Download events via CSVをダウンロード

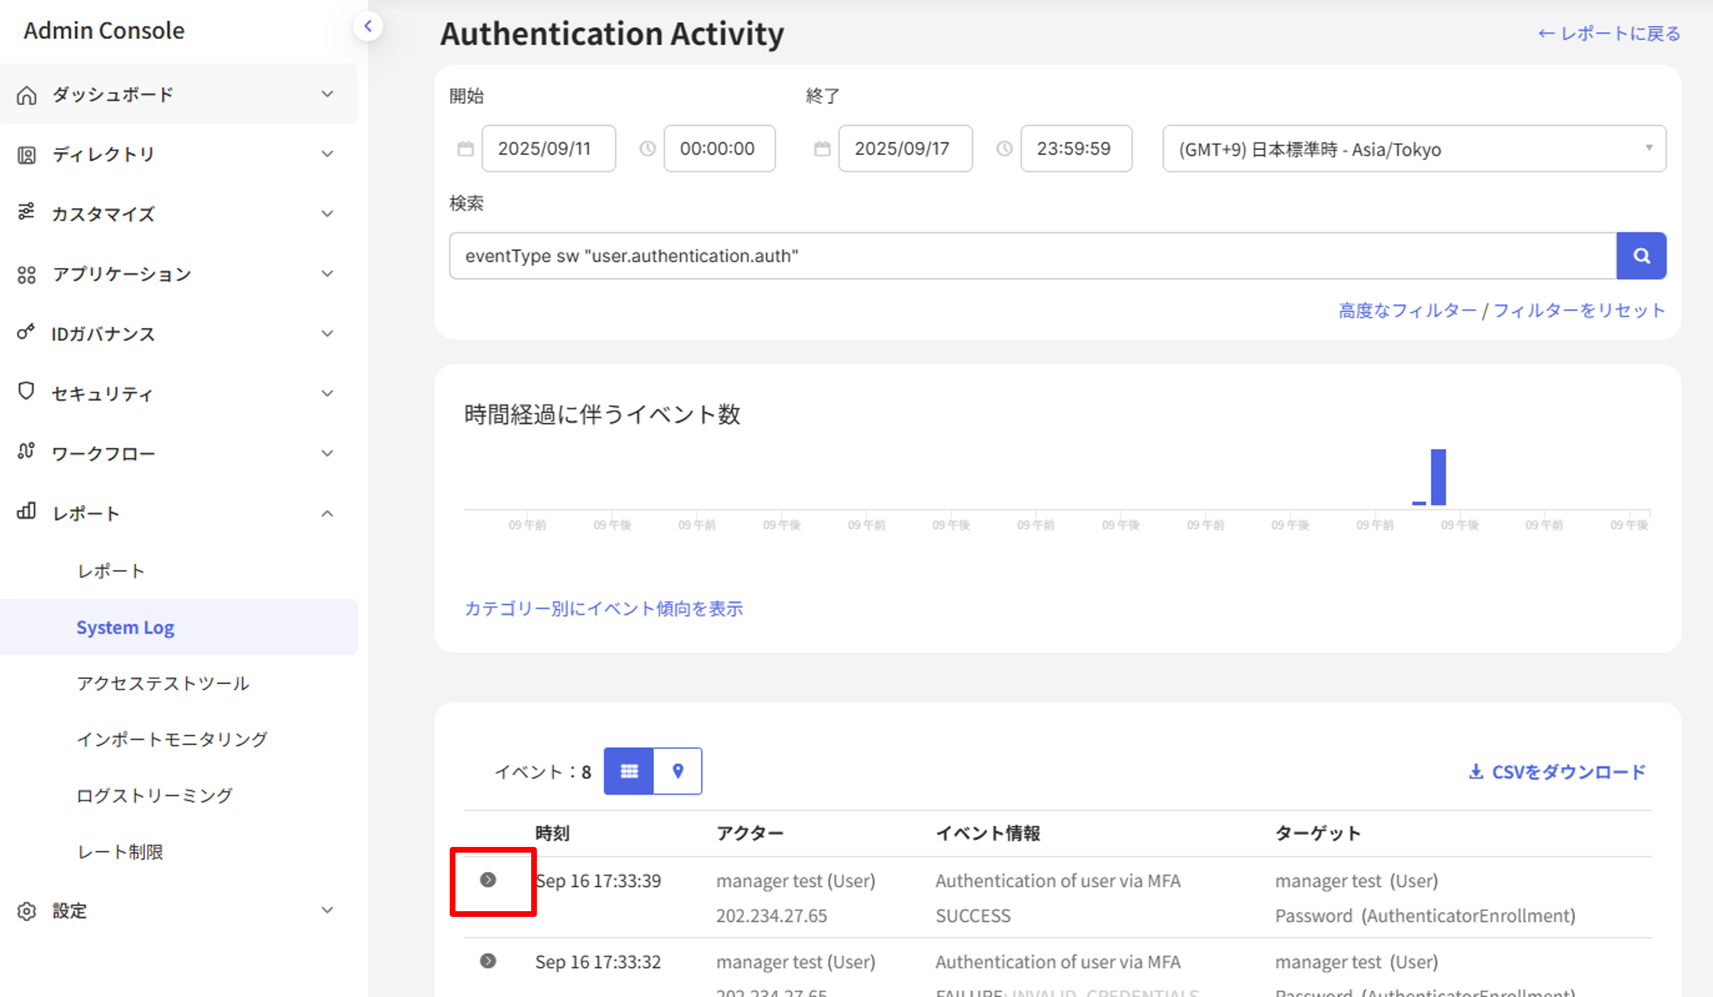coord(1557,772)
